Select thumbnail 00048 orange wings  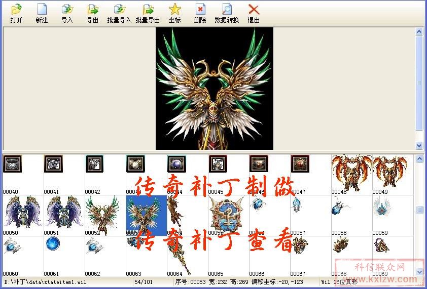[x=351, y=173]
